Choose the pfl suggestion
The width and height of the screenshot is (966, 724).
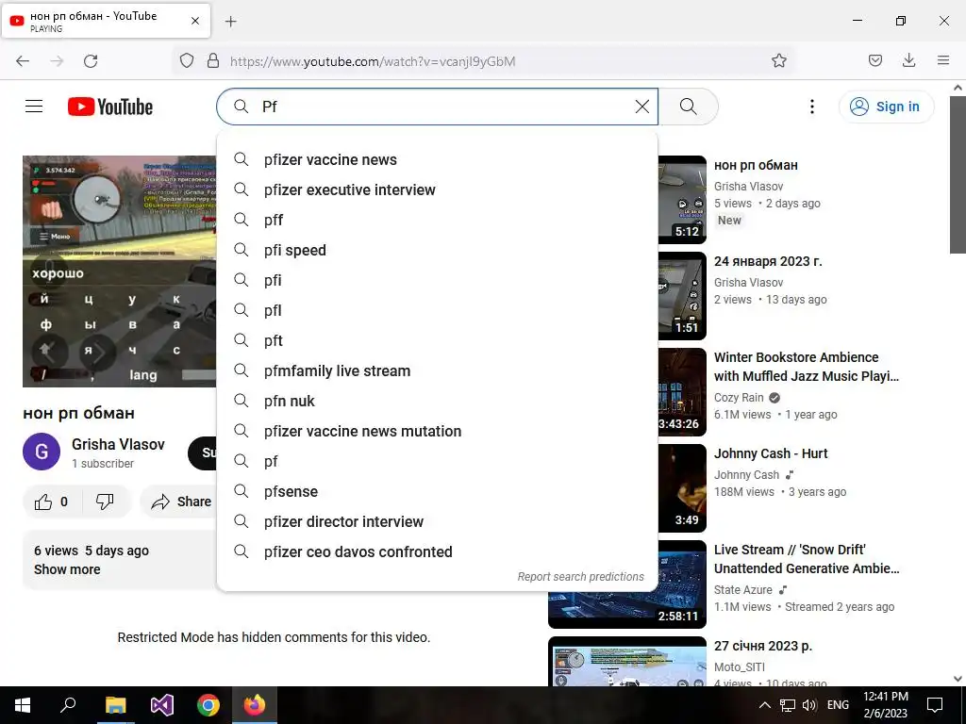pos(438,310)
